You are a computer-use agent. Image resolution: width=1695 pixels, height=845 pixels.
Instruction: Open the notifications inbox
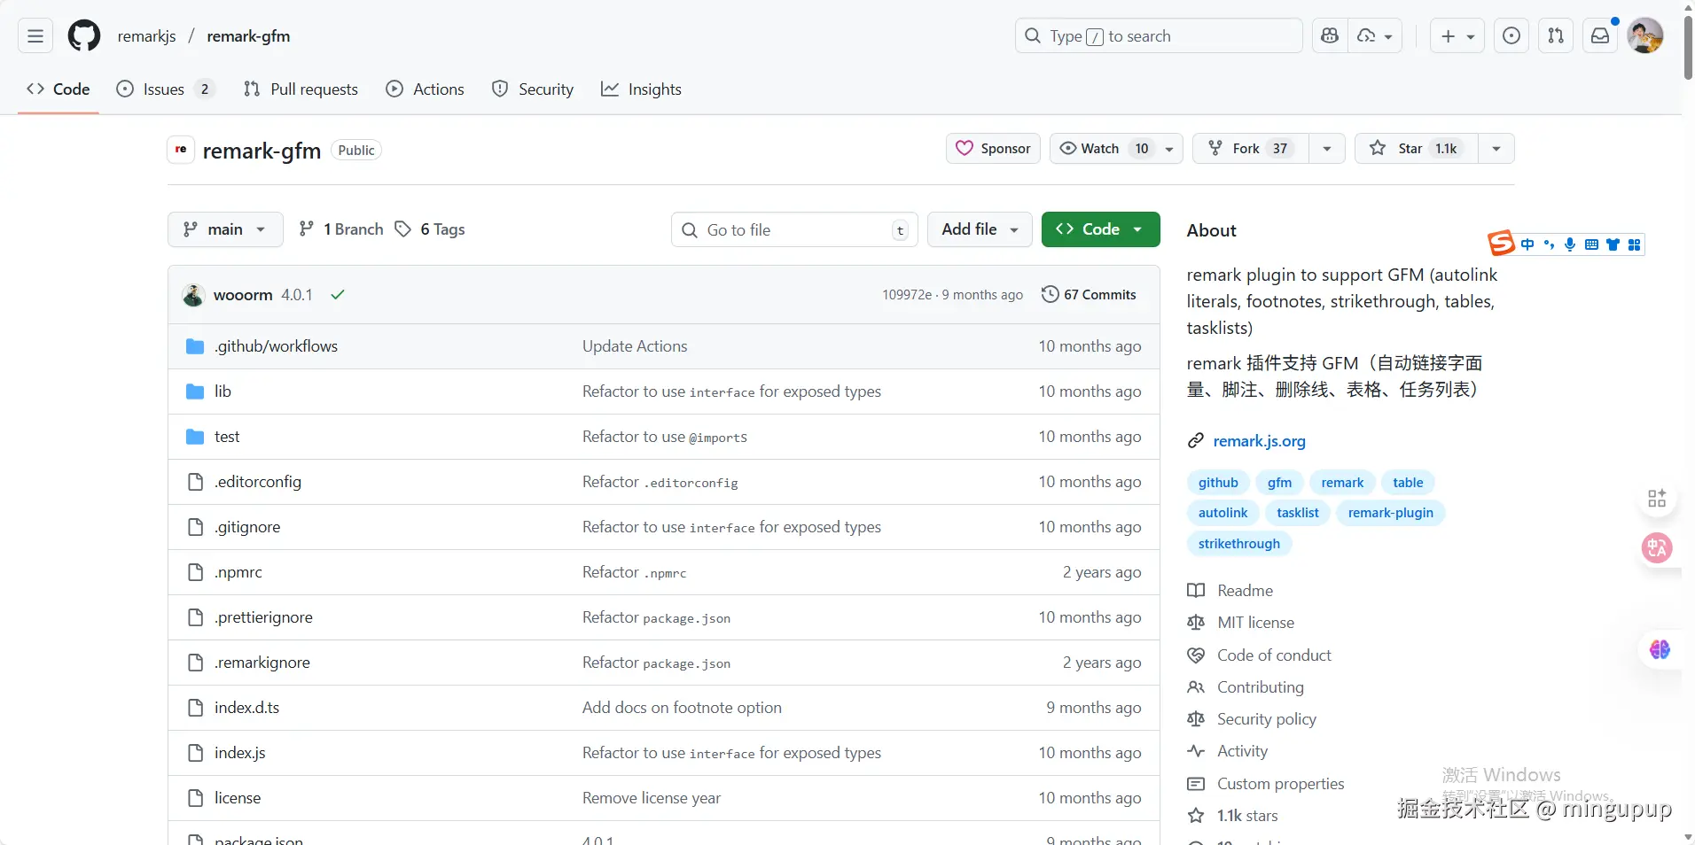pos(1600,36)
